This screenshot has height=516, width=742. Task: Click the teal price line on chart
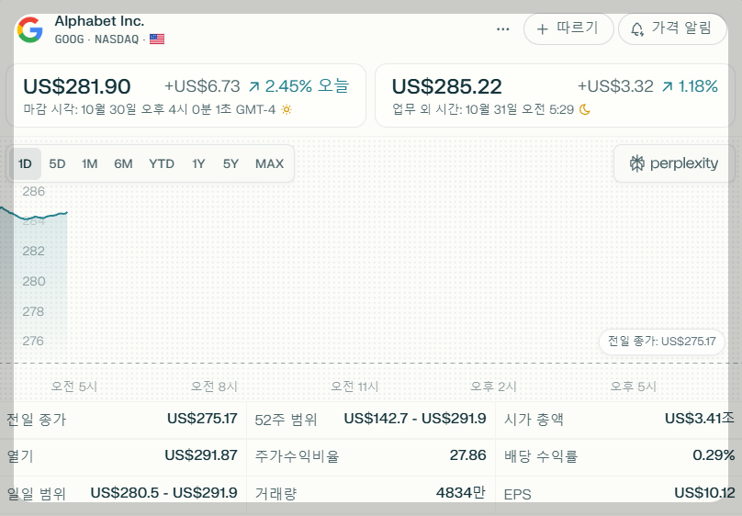click(x=36, y=216)
